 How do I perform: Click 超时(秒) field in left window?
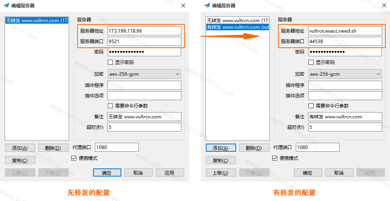(144, 127)
